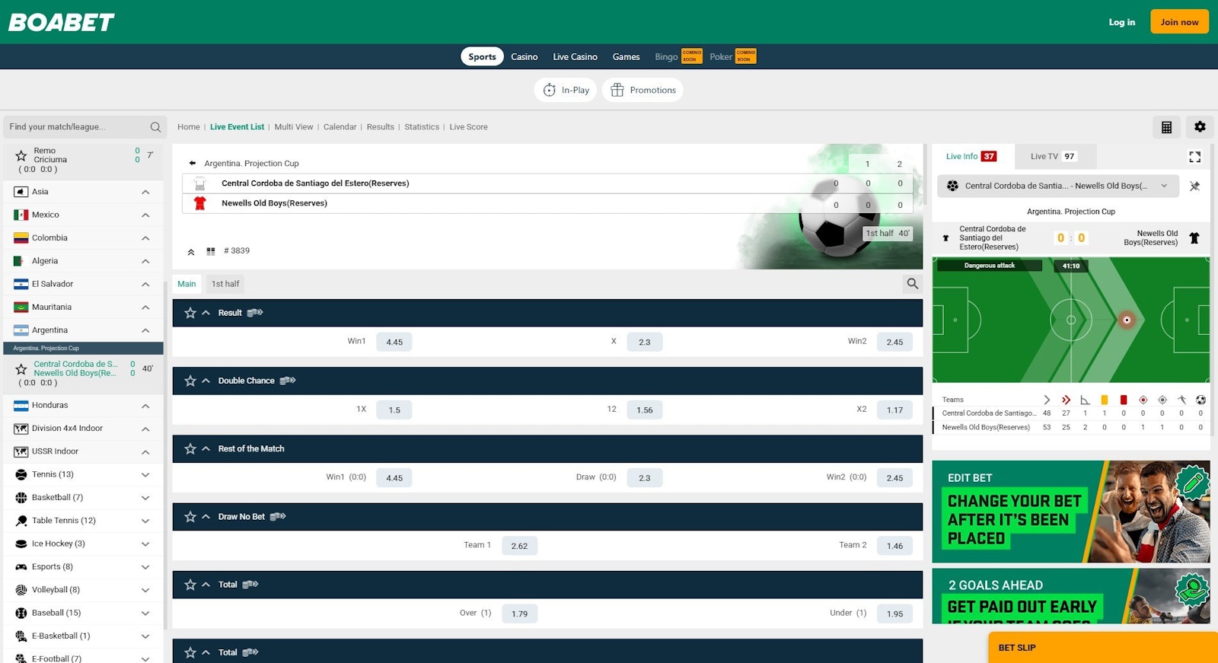
Task: Open the Statistics link
Action: click(x=422, y=127)
